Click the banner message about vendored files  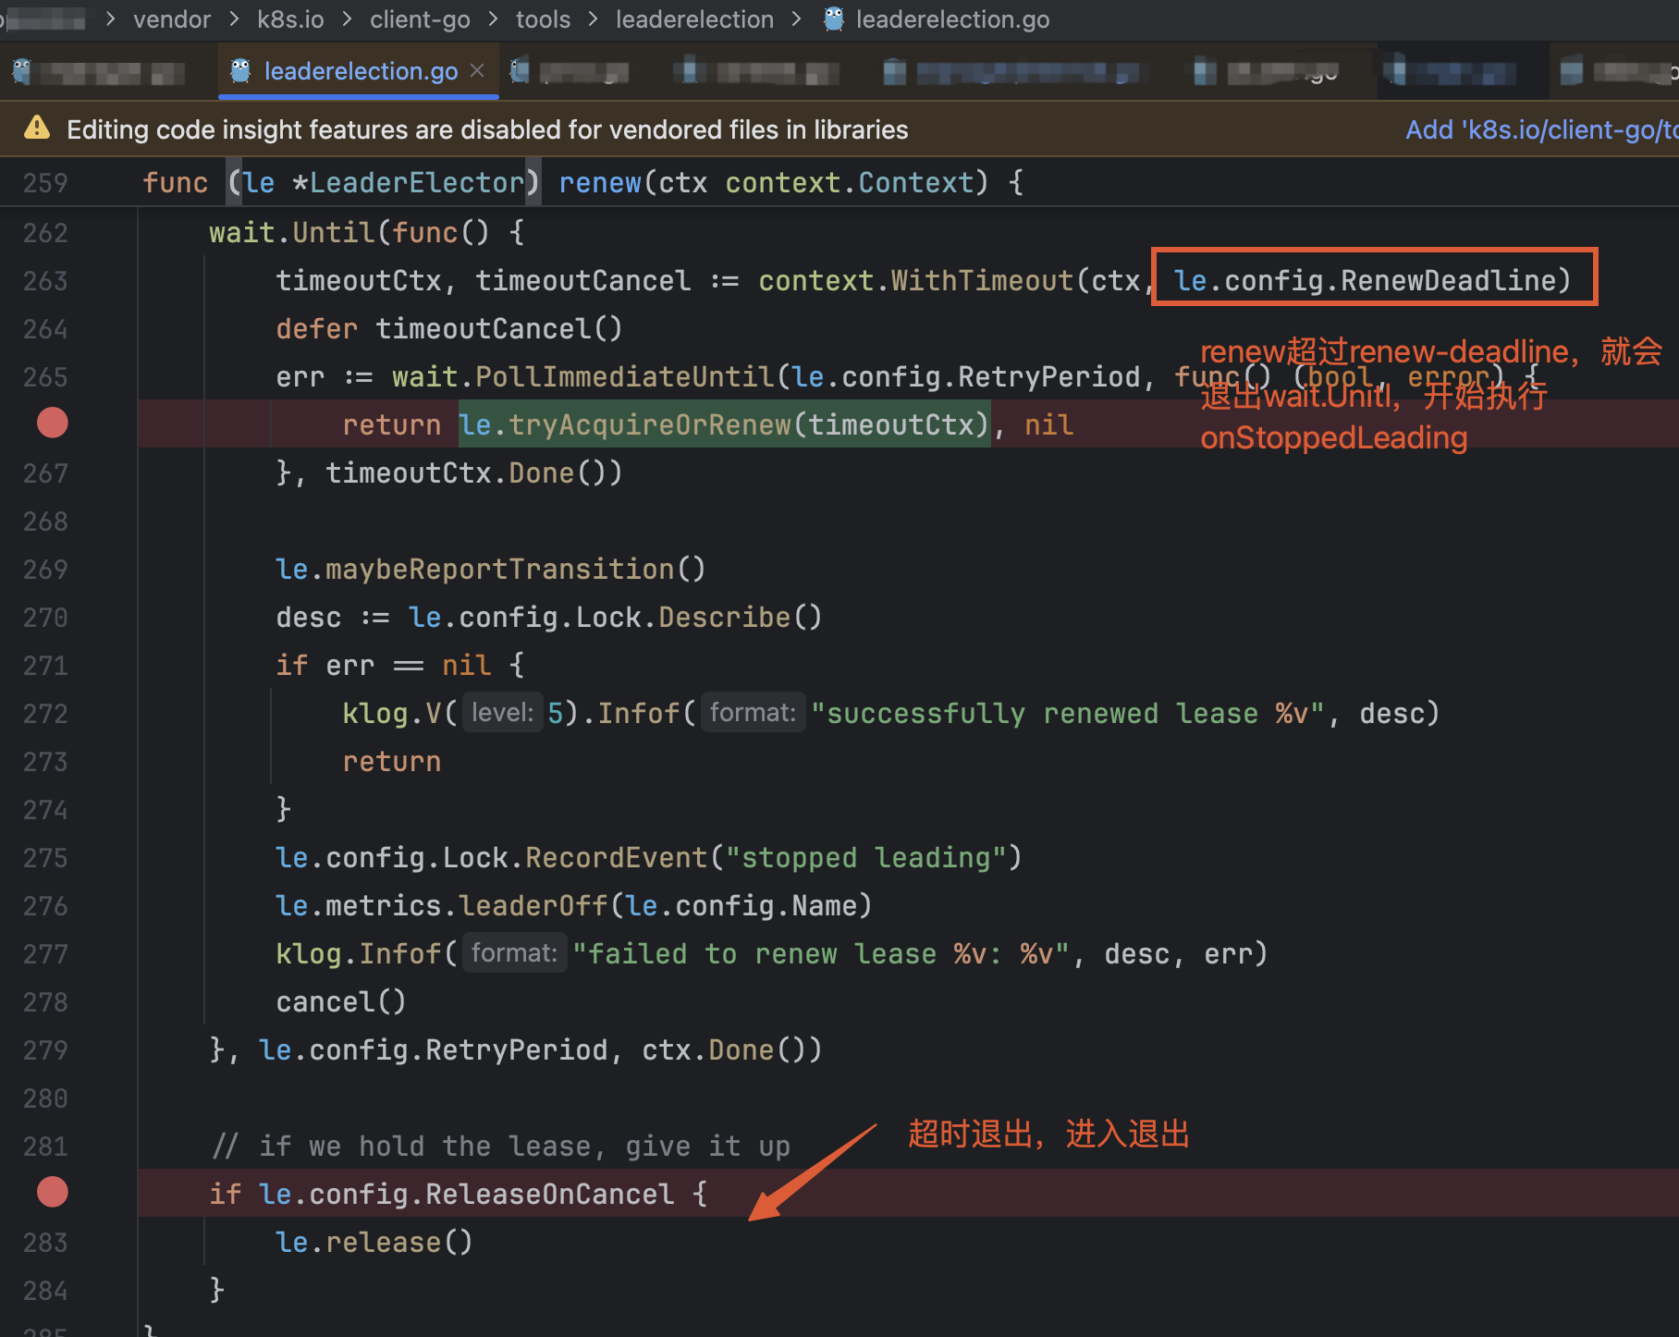(487, 129)
